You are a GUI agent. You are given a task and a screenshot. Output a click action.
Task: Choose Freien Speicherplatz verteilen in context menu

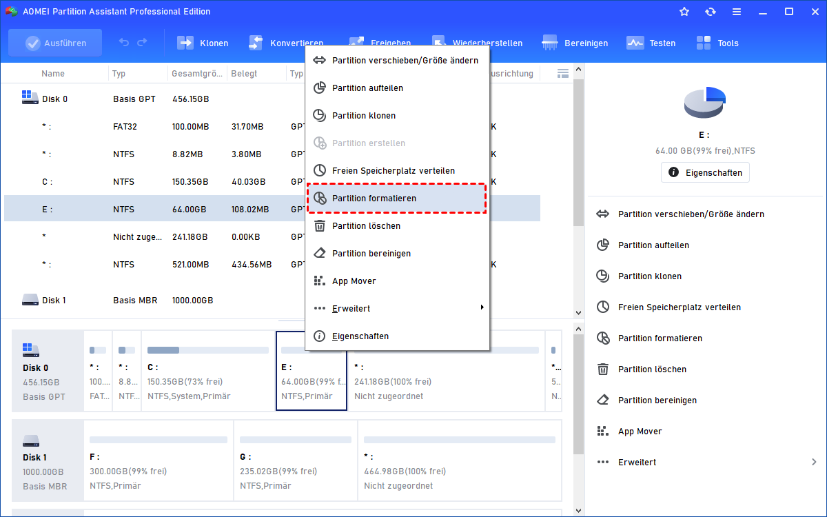(398, 171)
